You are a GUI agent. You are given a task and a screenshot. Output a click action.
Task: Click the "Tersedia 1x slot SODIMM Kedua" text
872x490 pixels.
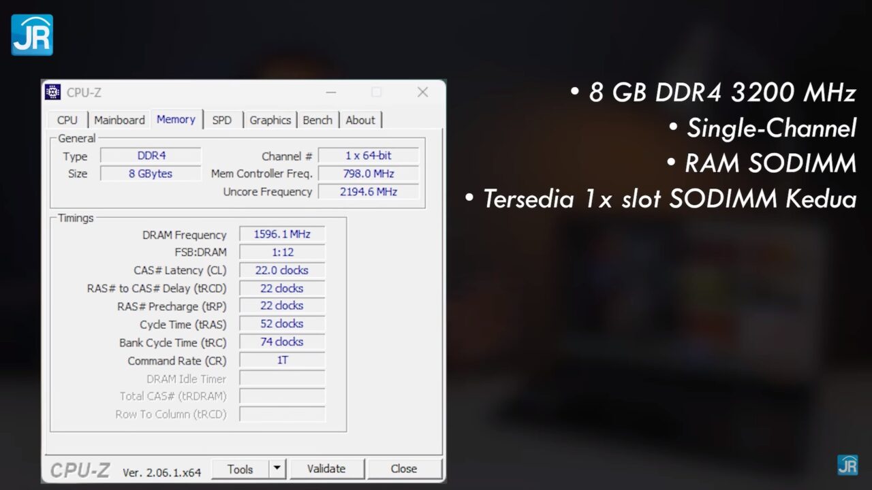(670, 199)
